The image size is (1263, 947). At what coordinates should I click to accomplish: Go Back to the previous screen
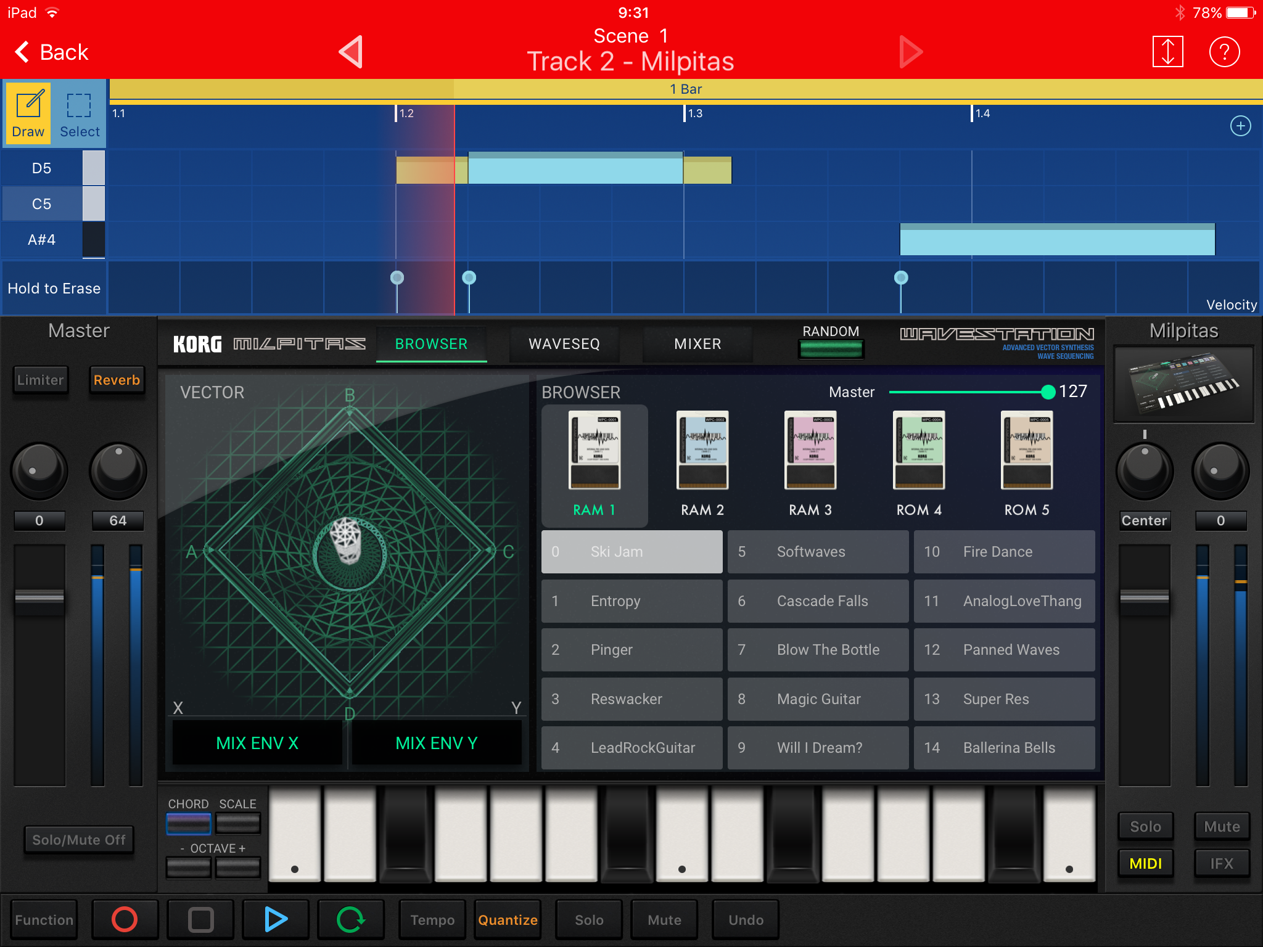(x=52, y=52)
